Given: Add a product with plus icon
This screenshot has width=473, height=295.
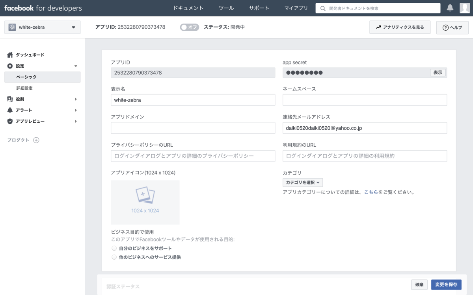Looking at the screenshot, I should tap(36, 140).
